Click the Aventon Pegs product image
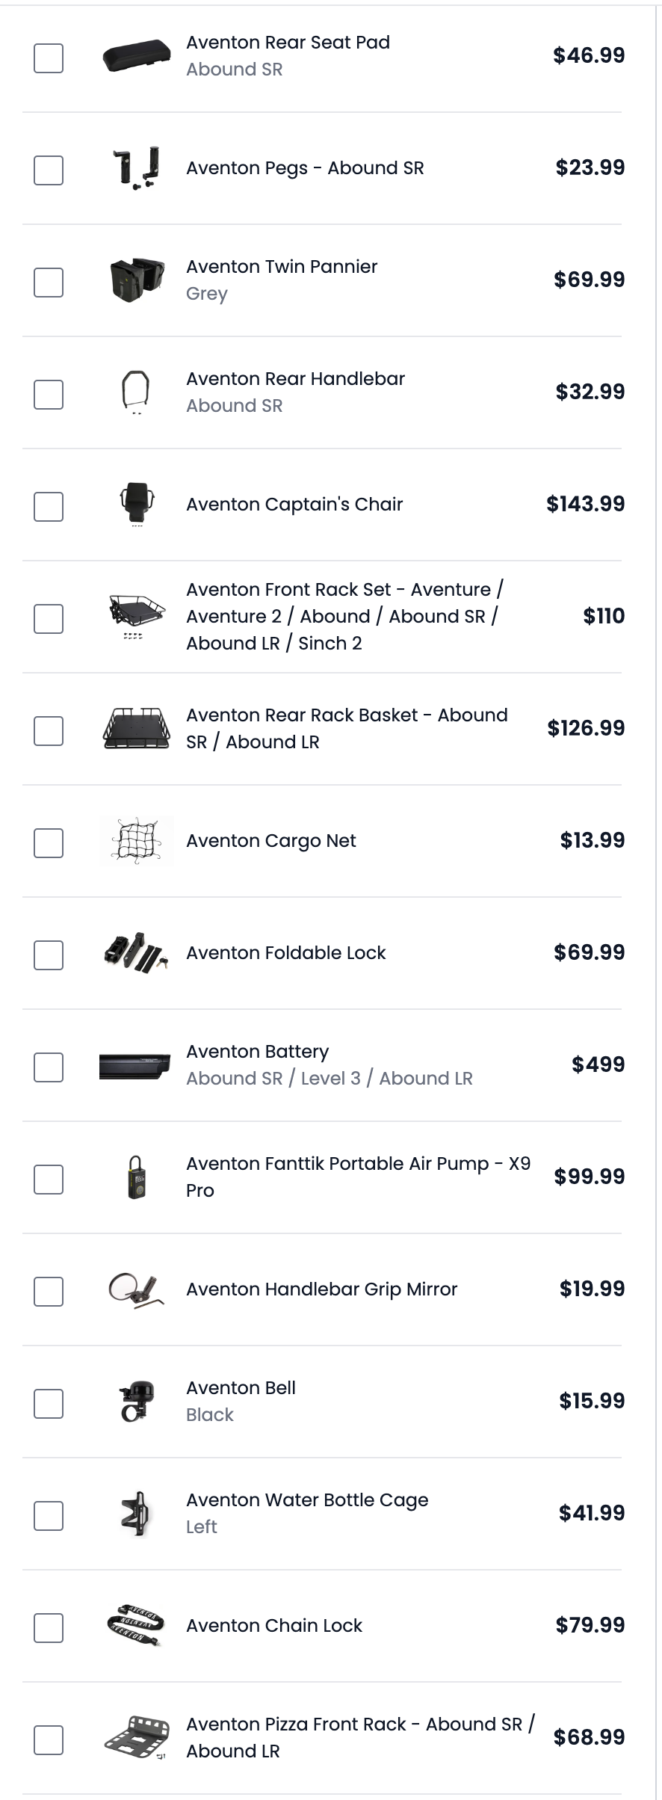The width and height of the screenshot is (662, 1800). coord(137,169)
